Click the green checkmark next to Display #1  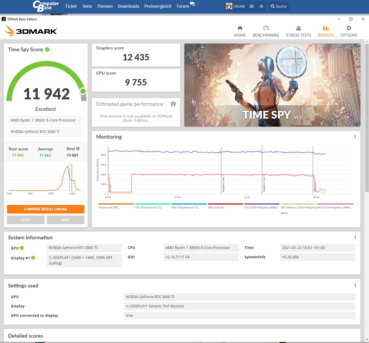(33, 258)
